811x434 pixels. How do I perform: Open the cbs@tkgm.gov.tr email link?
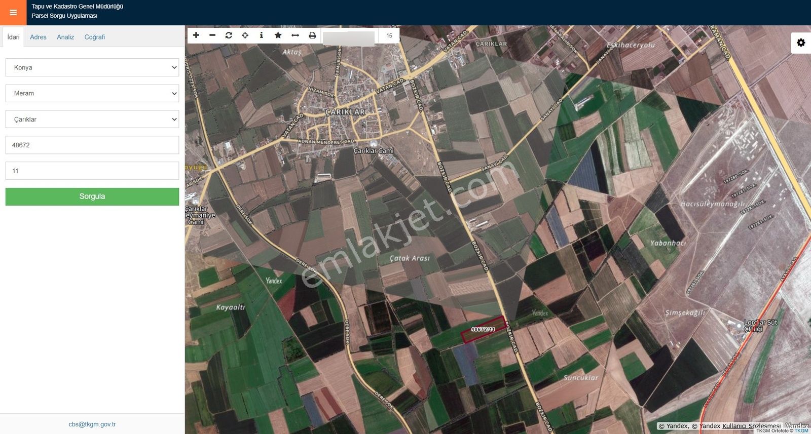[92, 424]
